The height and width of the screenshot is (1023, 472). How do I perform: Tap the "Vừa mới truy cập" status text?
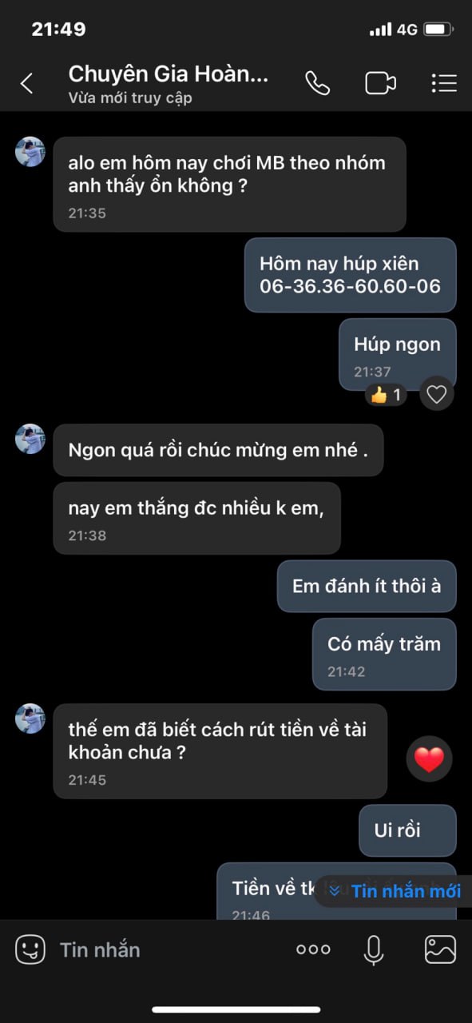(x=129, y=98)
